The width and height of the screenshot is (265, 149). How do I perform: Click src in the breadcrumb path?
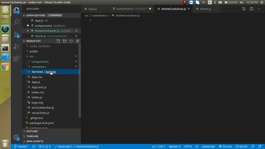pyautogui.click(x=87, y=15)
